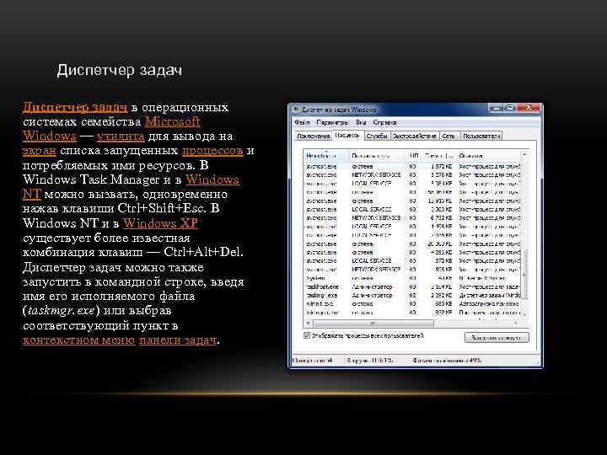
Task: Click the 1 972 КБ memory value
Action: (441, 166)
